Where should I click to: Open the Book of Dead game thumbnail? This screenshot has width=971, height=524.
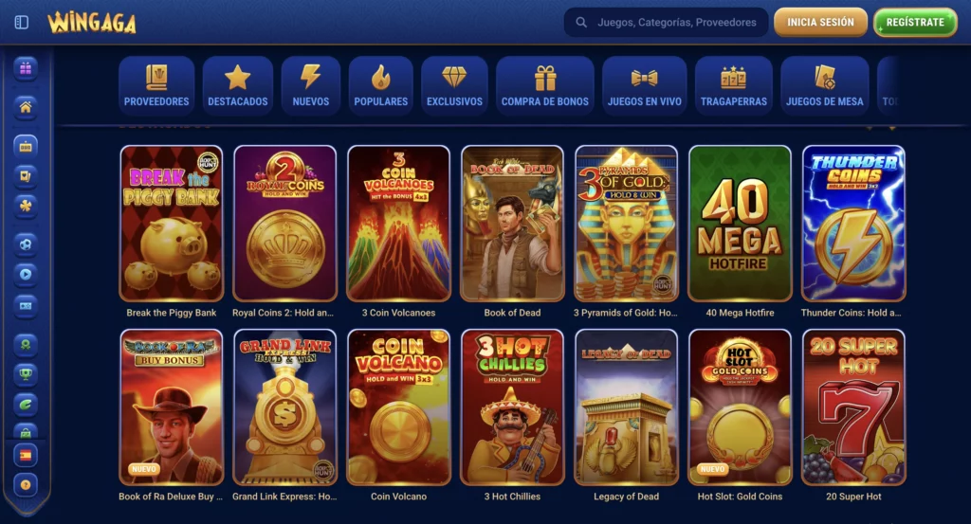(x=512, y=224)
